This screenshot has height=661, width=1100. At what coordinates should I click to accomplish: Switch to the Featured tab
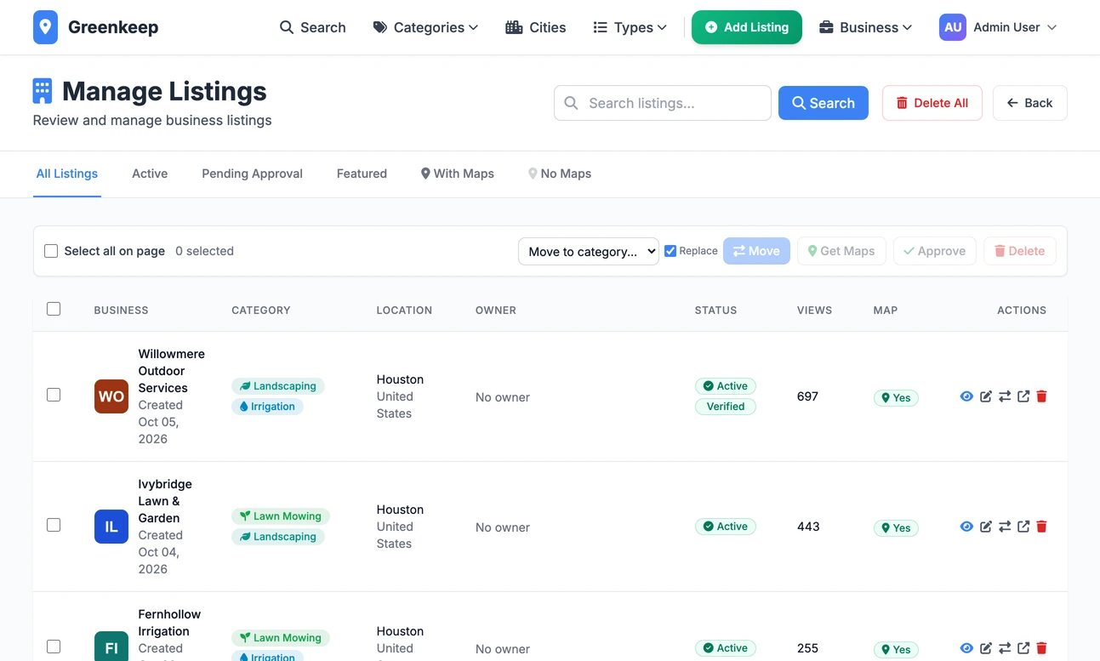pyautogui.click(x=362, y=174)
